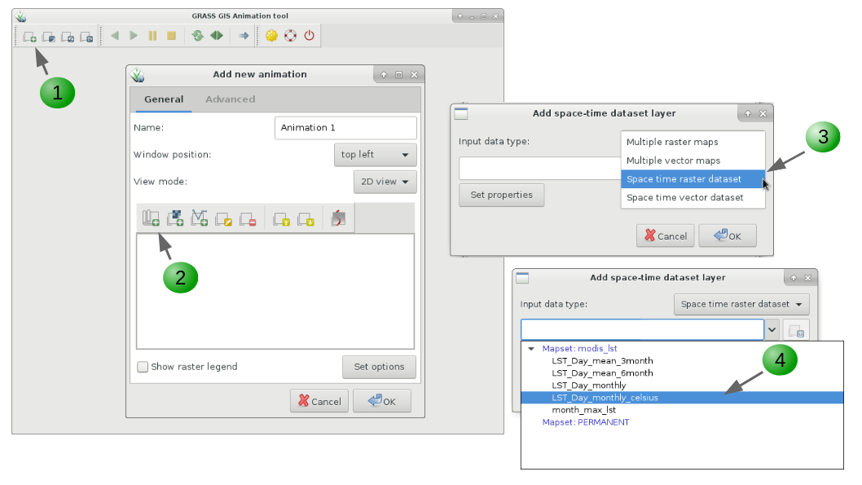The width and height of the screenshot is (862, 485).
Task: Play the animation backward
Action: [115, 36]
